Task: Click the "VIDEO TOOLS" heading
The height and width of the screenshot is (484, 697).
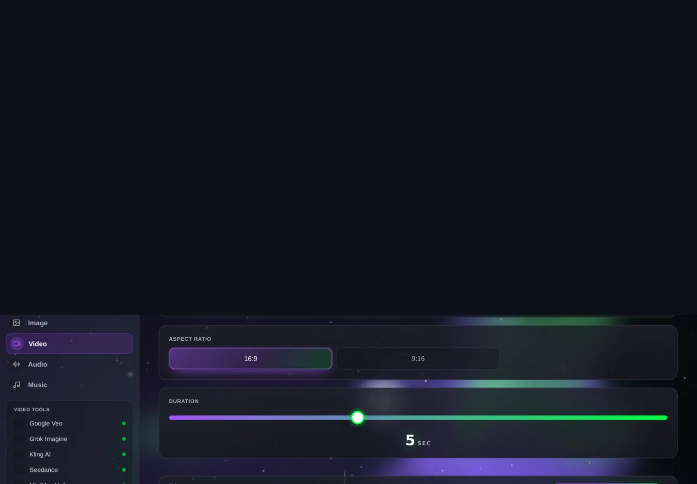Action: point(31,409)
